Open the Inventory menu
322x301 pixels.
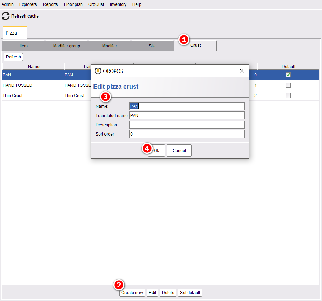tap(118, 4)
